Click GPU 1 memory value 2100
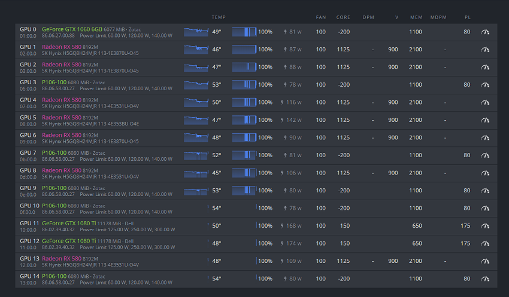509x297 pixels. pos(416,50)
